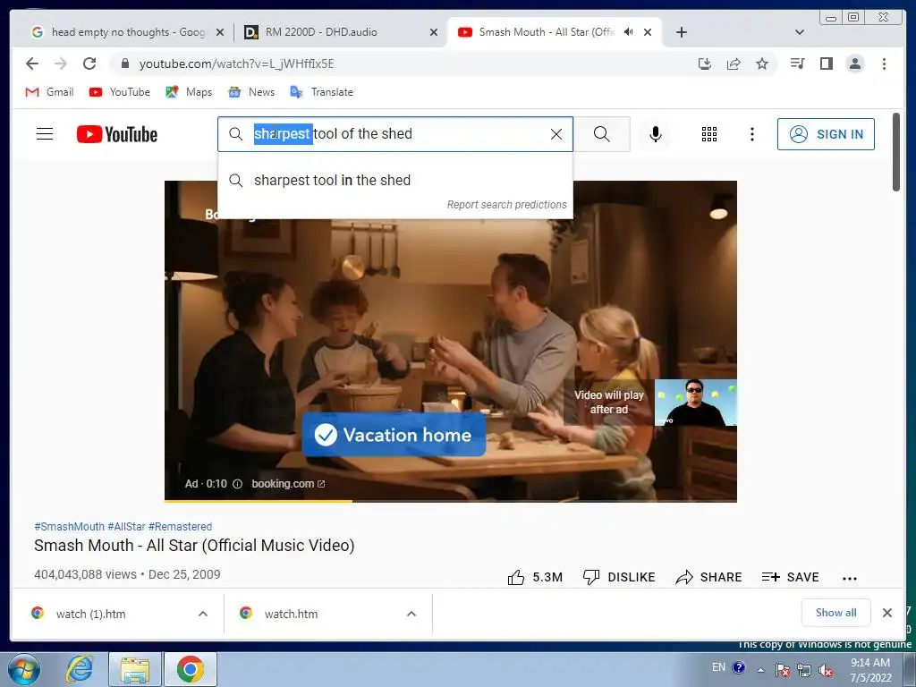The height and width of the screenshot is (687, 916).
Task: Open Gmail bookmark
Action: click(50, 92)
